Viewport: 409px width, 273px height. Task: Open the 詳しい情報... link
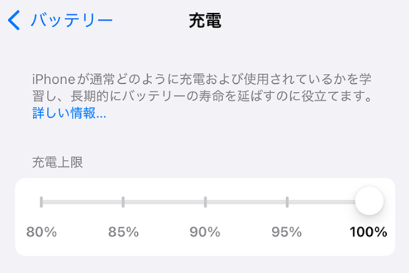pos(69,113)
